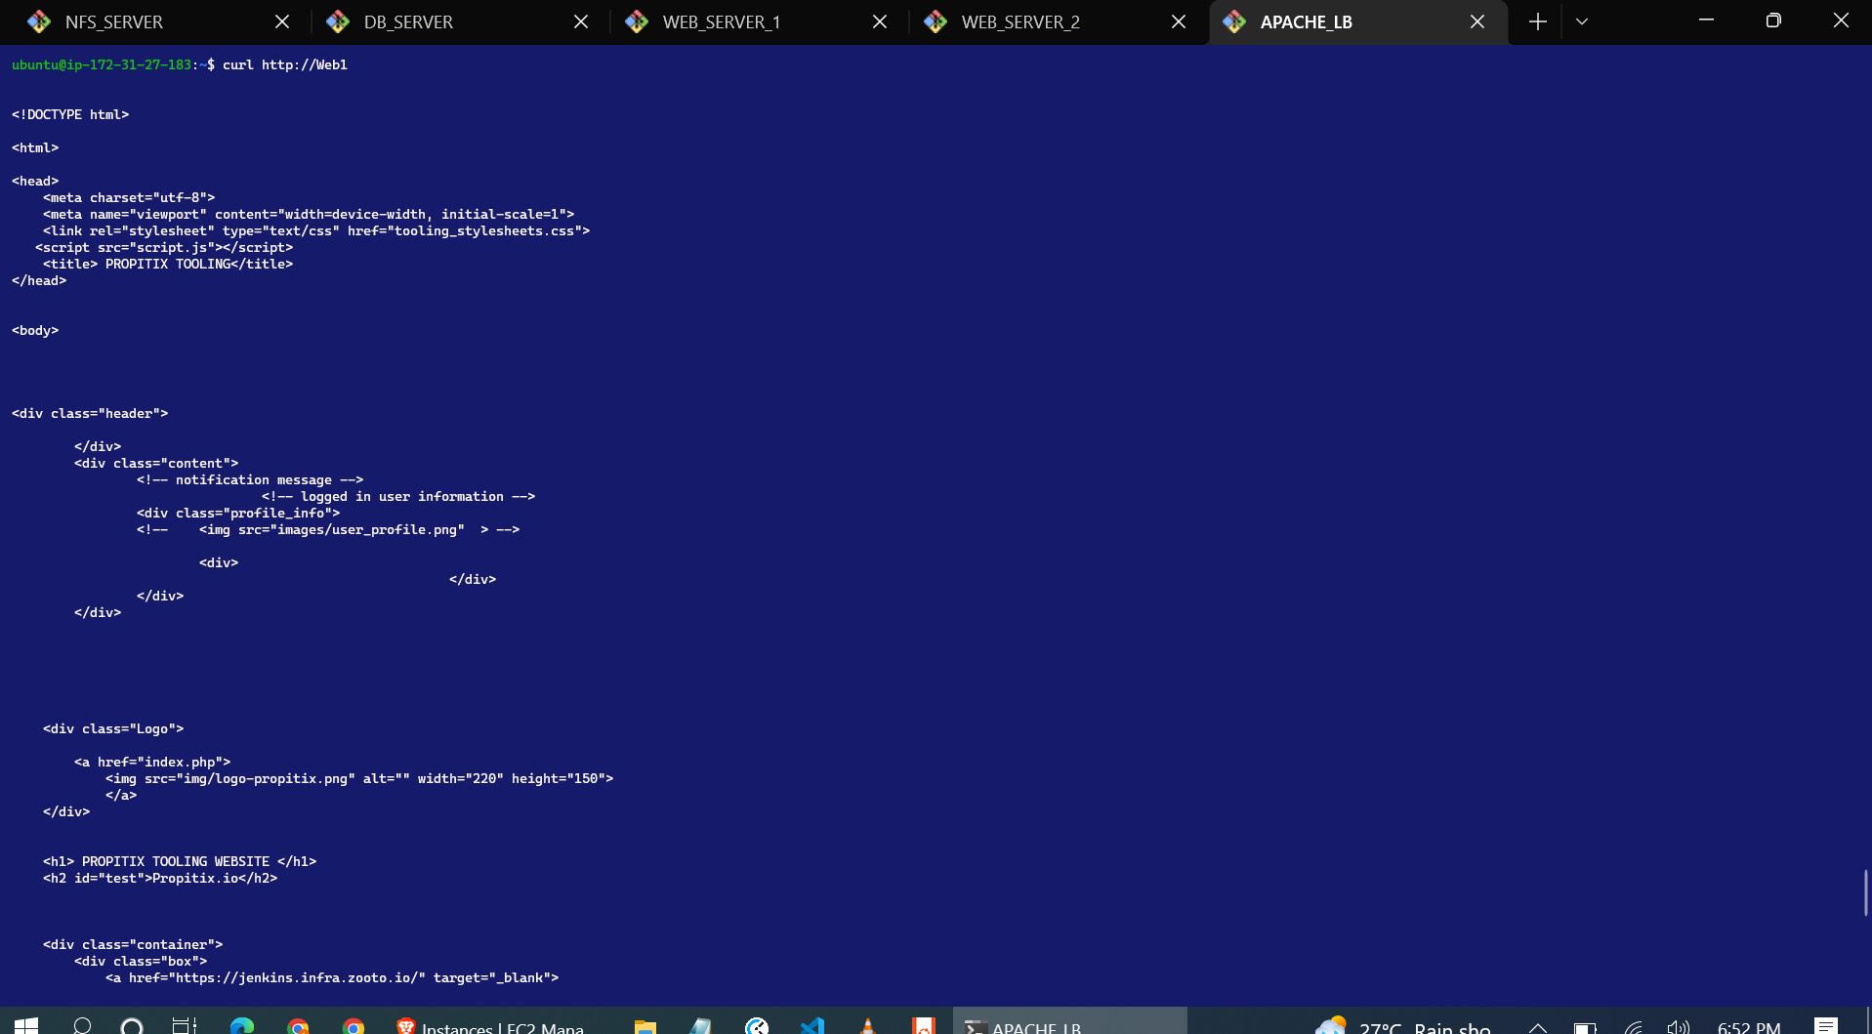Click the meta name="viewport" line
Viewport: 1872px width, 1034px height.
309,214
